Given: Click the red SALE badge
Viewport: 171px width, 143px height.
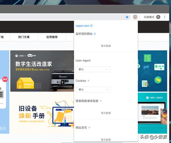Looking at the screenshot, I should pos(5,79).
